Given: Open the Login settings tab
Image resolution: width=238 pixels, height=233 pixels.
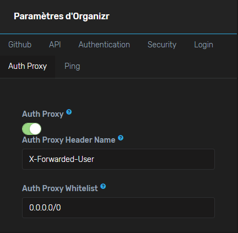Looking at the screenshot, I should (x=203, y=45).
